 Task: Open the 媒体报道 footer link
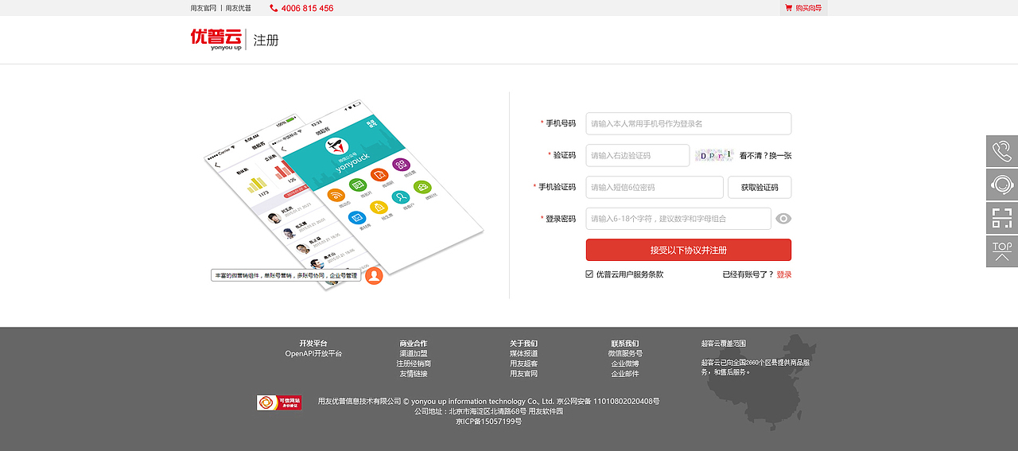click(524, 354)
